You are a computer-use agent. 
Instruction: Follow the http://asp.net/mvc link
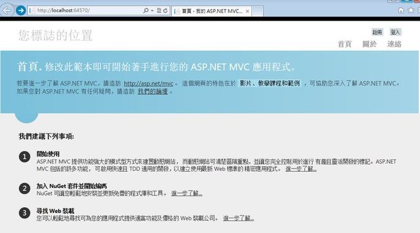(149, 83)
